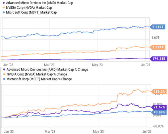This screenshot has height=134, width=168.
Task: Click blue MSFT Market Cap % Change dot
Action: (x=3, y=79)
